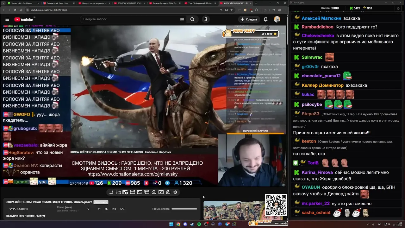The height and width of the screenshot is (228, 405).
Task: Reload page with browser refresh icon
Action: (14, 10)
